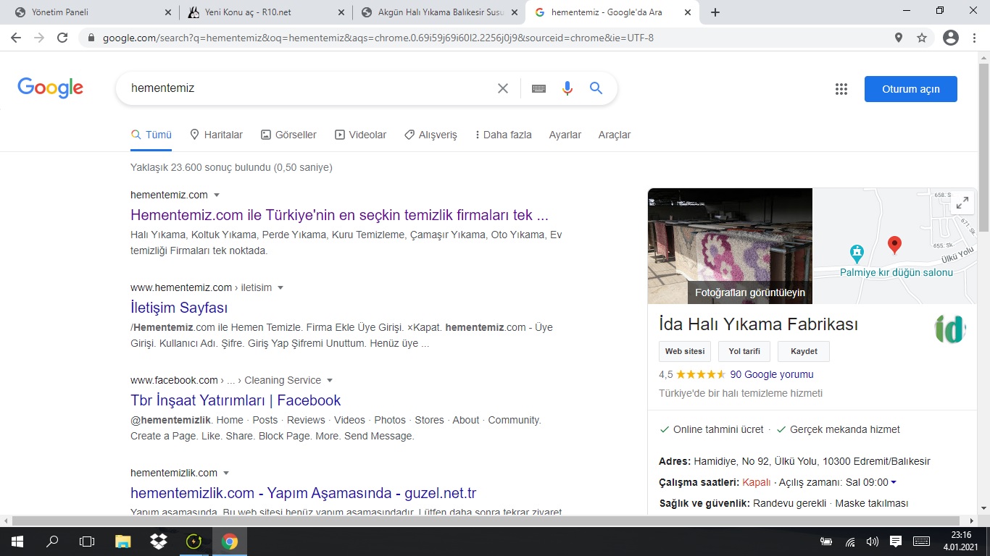Open hementemizlik.com Yapım Aşamasında result

tap(304, 493)
